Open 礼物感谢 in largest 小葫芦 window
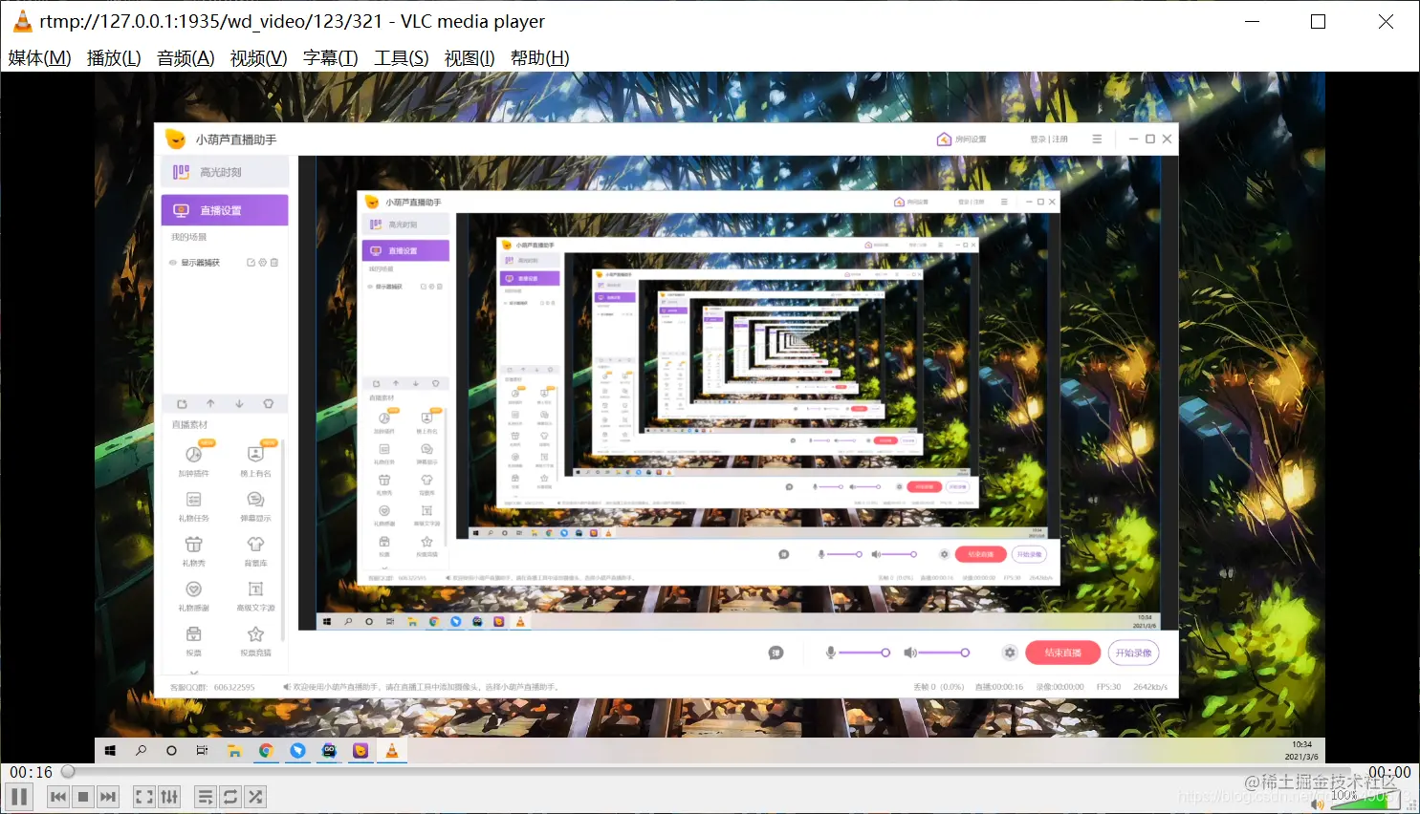This screenshot has height=814, width=1420. click(x=194, y=595)
